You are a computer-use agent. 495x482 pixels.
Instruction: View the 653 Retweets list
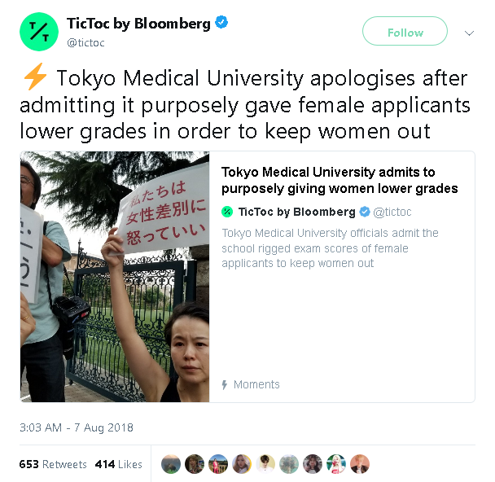tap(53, 464)
